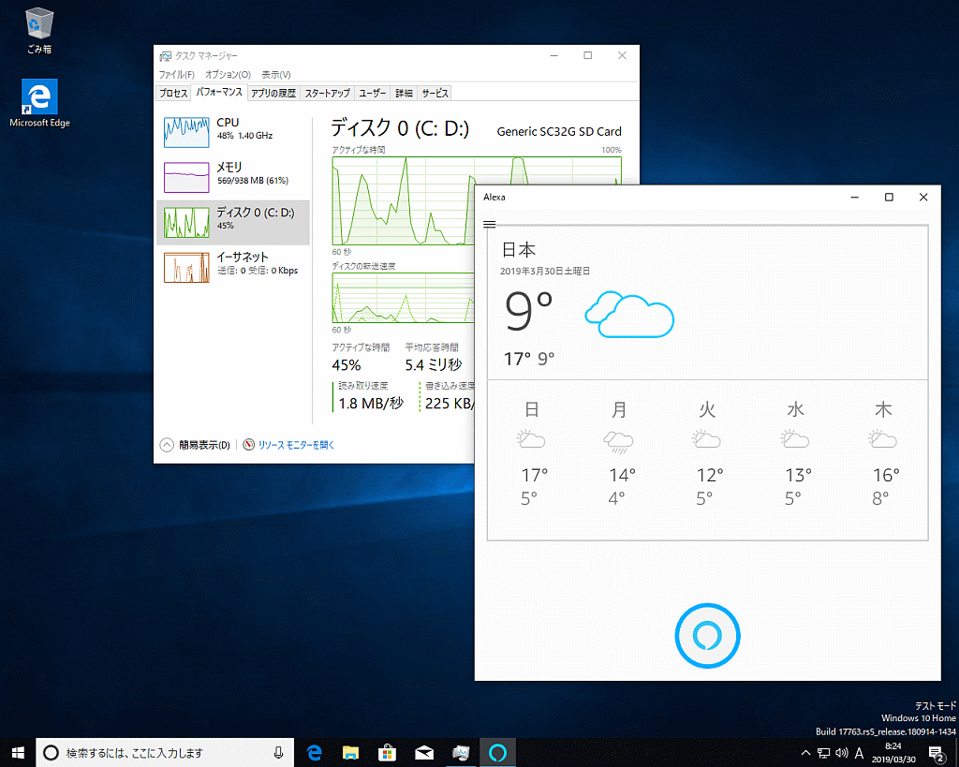Click Generic SC32G SD Card label

559,131
